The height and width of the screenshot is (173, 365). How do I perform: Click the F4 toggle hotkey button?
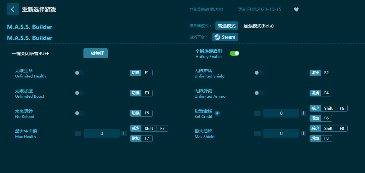(x=321, y=93)
